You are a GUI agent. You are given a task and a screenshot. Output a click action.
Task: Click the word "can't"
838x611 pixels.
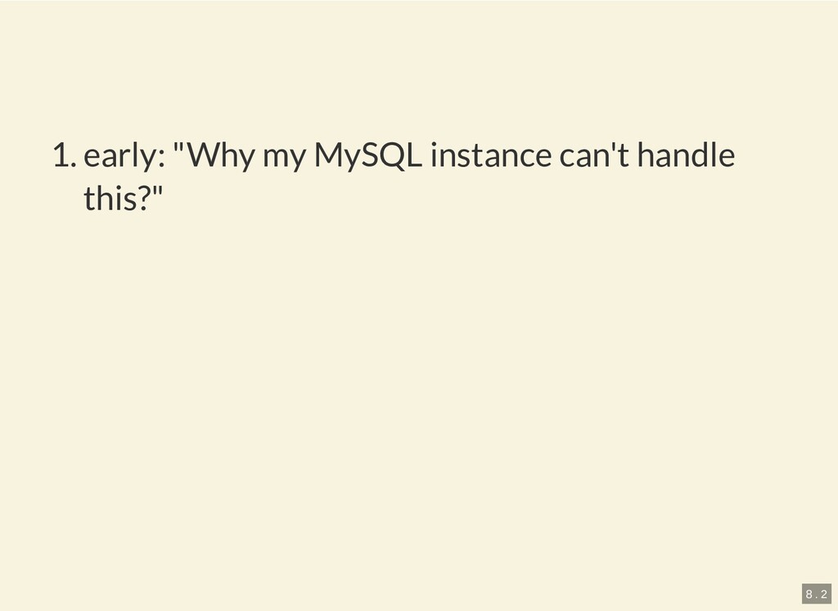[592, 155]
